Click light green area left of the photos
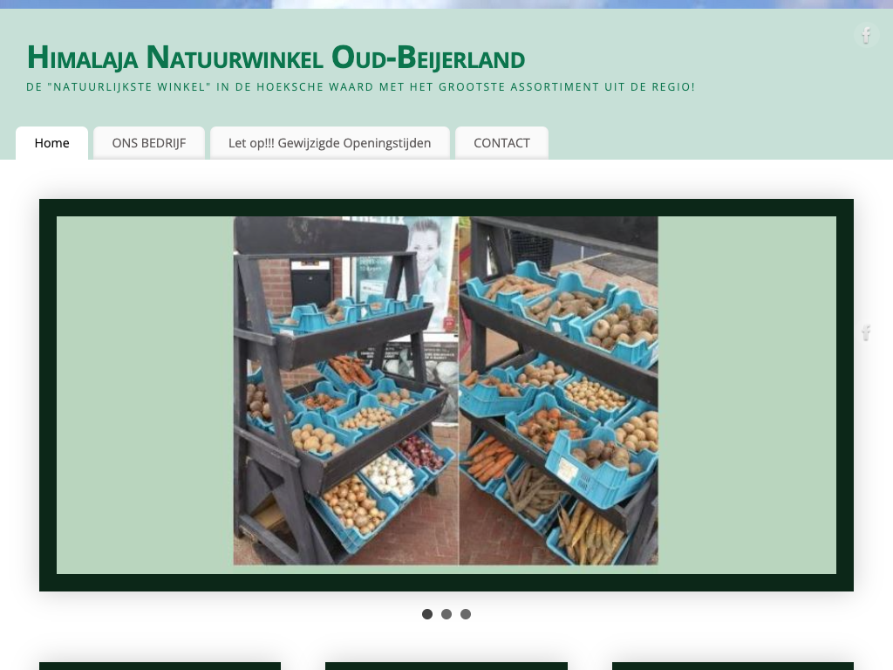Screen dimensions: 893x670 point(144,394)
